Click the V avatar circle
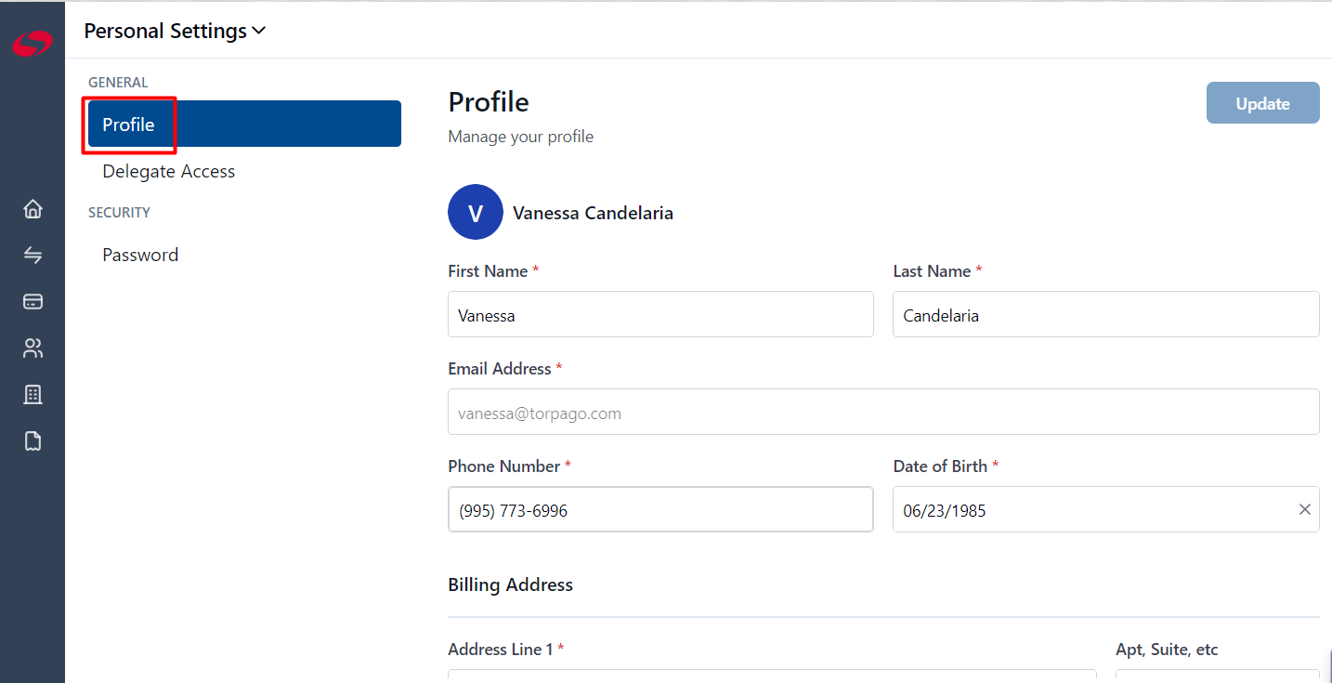The image size is (1332, 683). (x=476, y=213)
